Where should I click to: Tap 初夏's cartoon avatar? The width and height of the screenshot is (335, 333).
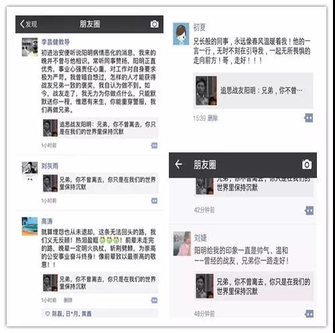(x=181, y=34)
